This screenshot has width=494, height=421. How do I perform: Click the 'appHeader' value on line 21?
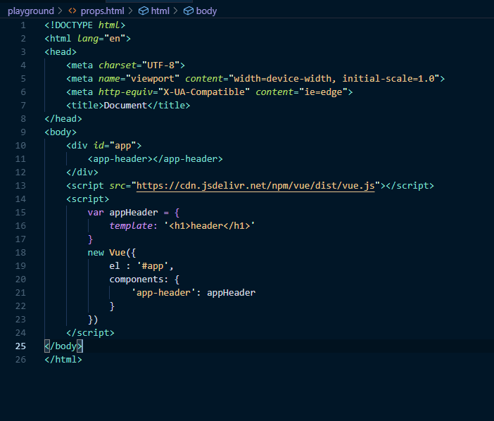point(231,292)
